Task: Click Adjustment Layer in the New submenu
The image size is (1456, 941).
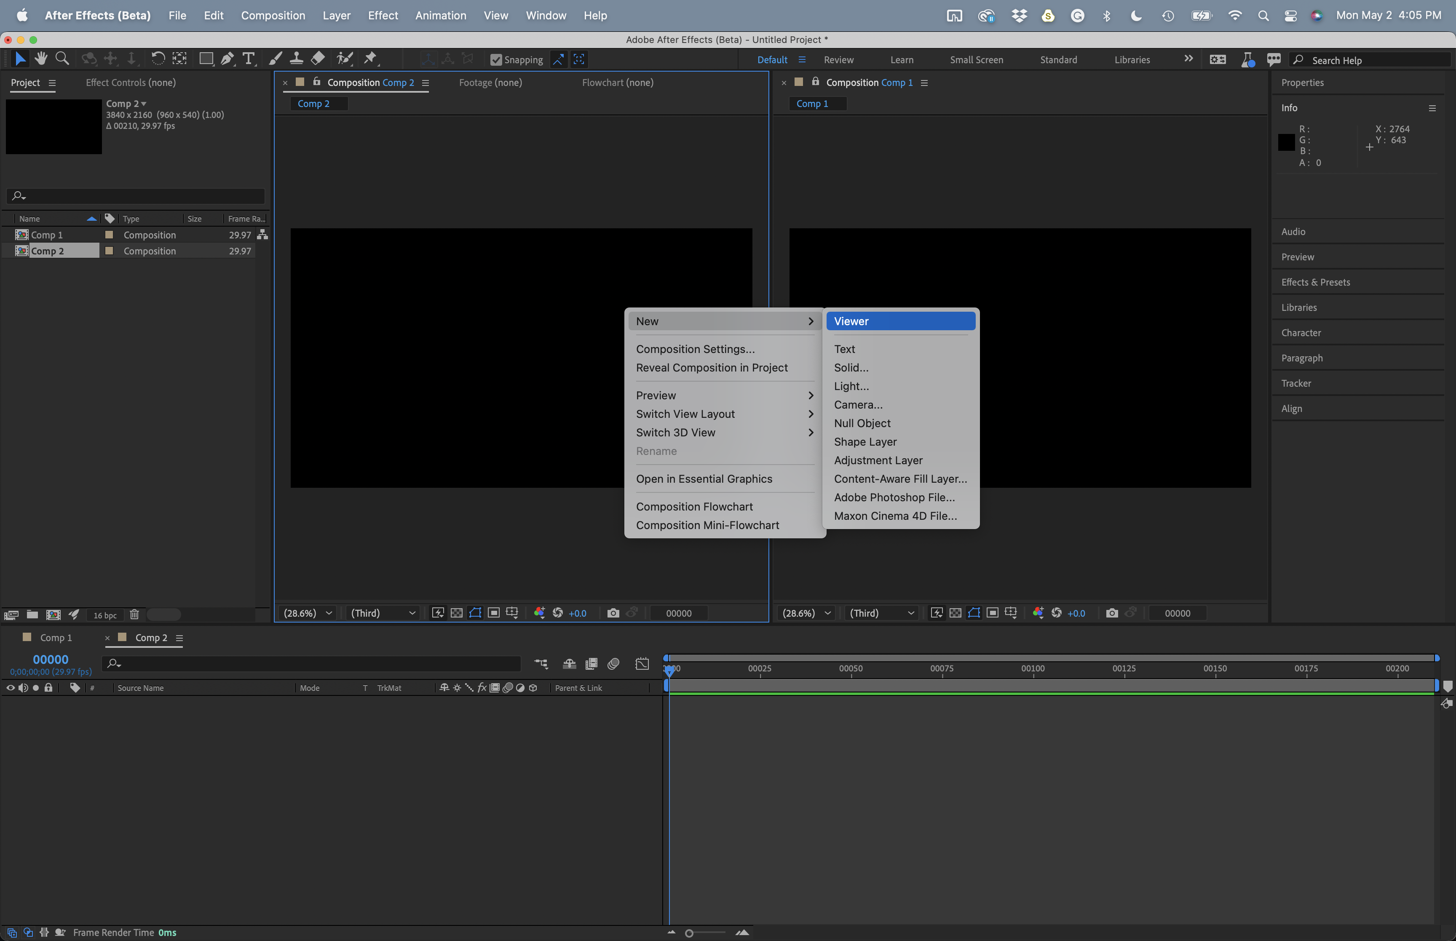Action: click(x=878, y=460)
